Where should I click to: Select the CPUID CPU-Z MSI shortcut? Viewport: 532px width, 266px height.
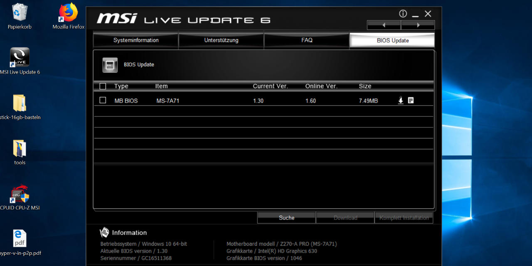(20, 198)
